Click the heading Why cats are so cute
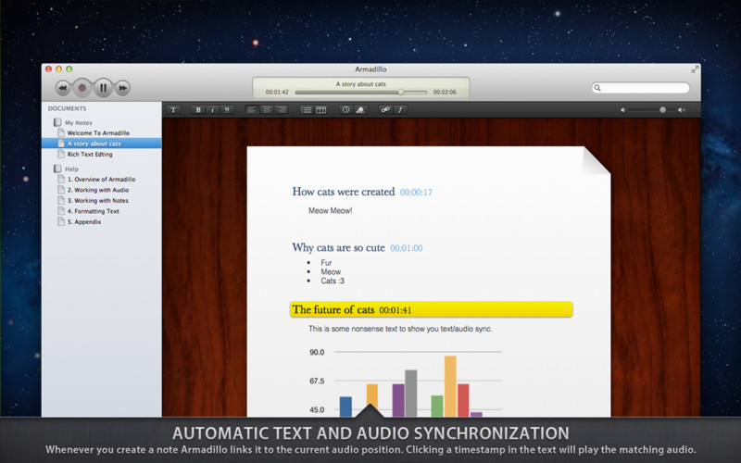 pos(338,247)
